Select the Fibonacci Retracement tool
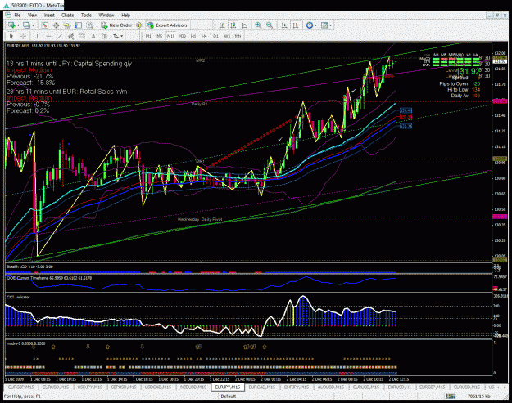 click(x=82, y=36)
